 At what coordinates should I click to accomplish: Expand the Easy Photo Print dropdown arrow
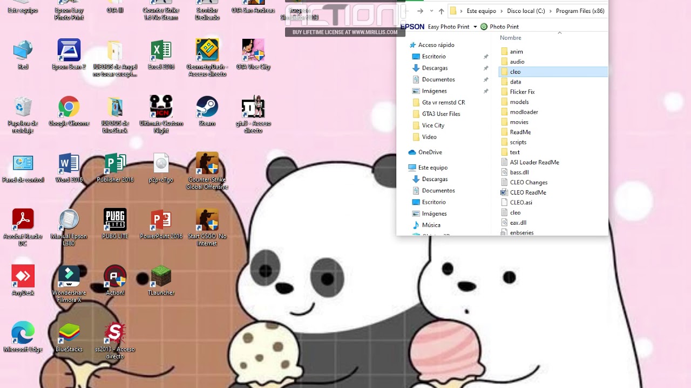coord(475,27)
